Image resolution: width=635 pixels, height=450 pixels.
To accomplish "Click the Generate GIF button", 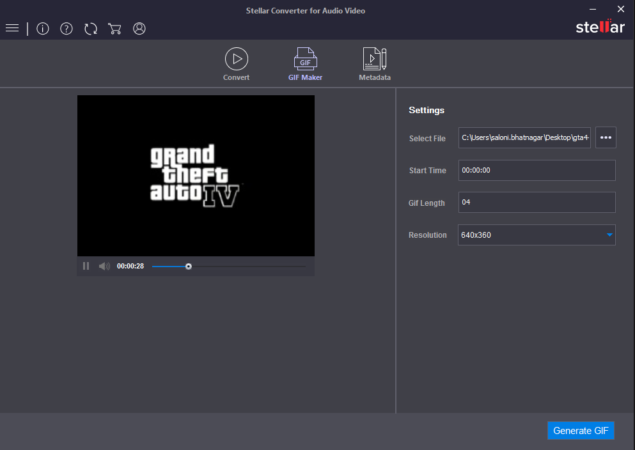I will (x=581, y=431).
